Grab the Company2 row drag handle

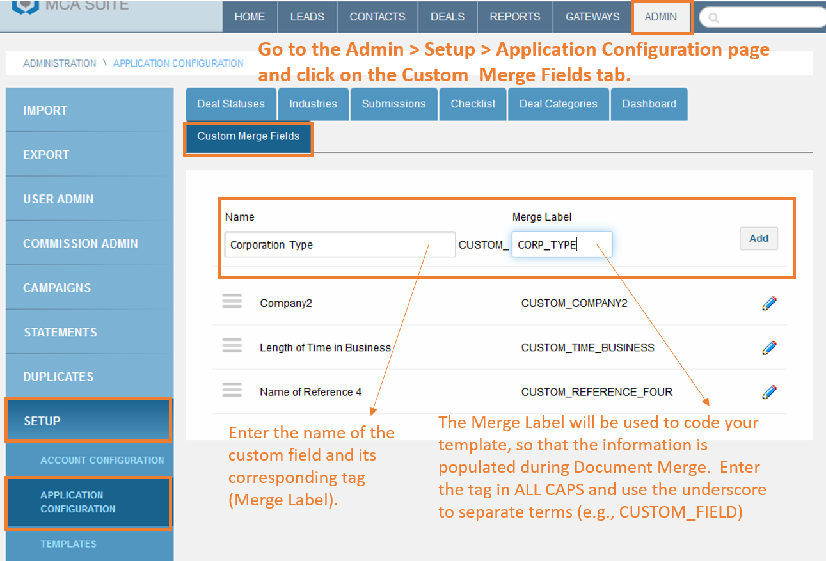click(232, 301)
